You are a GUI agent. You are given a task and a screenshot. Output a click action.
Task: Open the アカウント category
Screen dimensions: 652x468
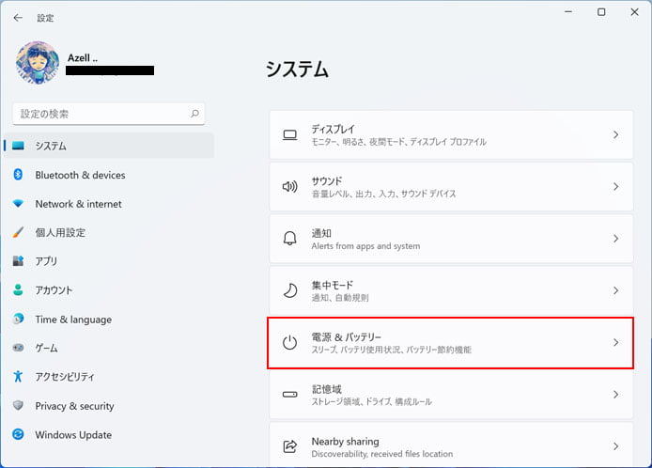click(109, 290)
